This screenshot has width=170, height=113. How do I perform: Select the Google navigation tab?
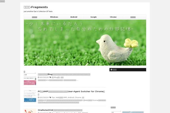pyautogui.click(x=93, y=17)
